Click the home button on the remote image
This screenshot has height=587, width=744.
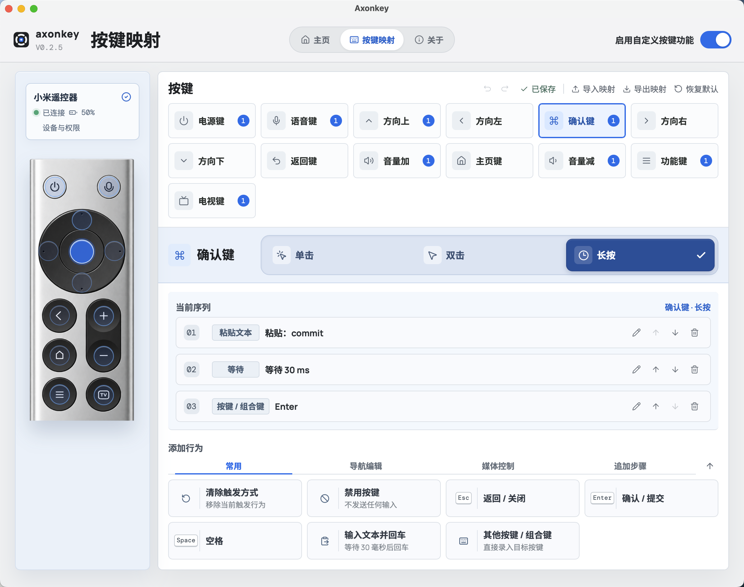[59, 355]
